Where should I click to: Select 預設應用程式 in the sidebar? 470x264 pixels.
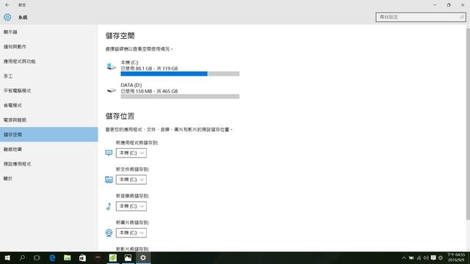pyautogui.click(x=49, y=164)
